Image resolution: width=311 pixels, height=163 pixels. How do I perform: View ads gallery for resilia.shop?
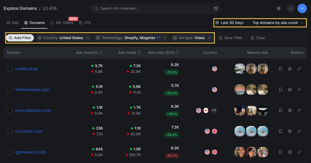click(290, 69)
